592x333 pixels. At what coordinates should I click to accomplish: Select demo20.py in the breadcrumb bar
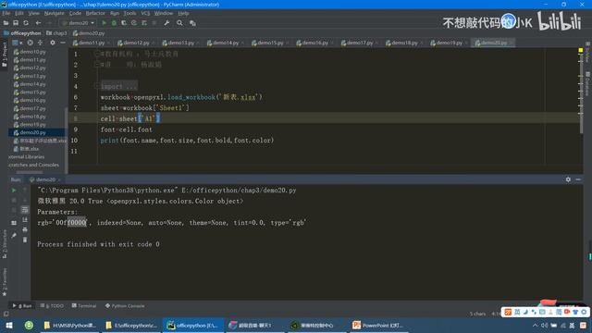(x=89, y=33)
